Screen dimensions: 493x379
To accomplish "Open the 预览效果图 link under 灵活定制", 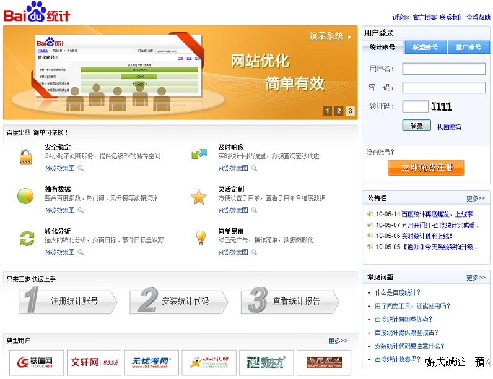I will (x=233, y=210).
